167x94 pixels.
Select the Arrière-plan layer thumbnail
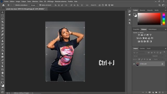pyautogui.click(x=138, y=64)
